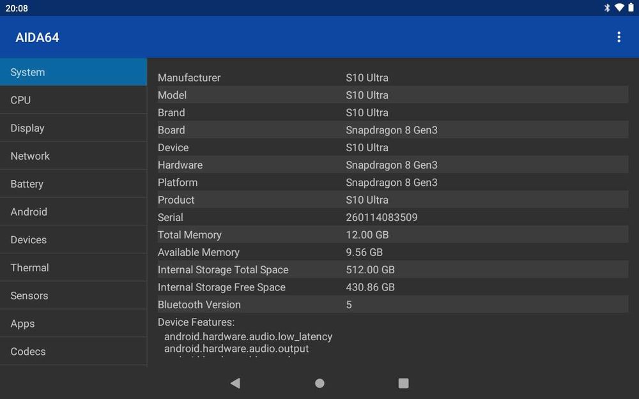
Task: Select the Serial row label
Action: [171, 218]
